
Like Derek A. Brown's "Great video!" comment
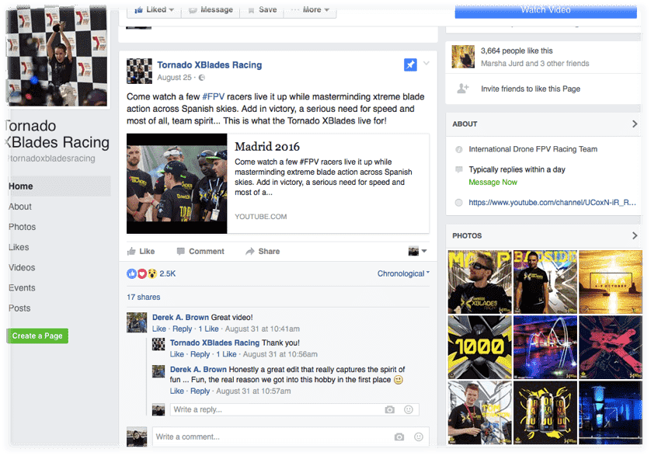158,329
